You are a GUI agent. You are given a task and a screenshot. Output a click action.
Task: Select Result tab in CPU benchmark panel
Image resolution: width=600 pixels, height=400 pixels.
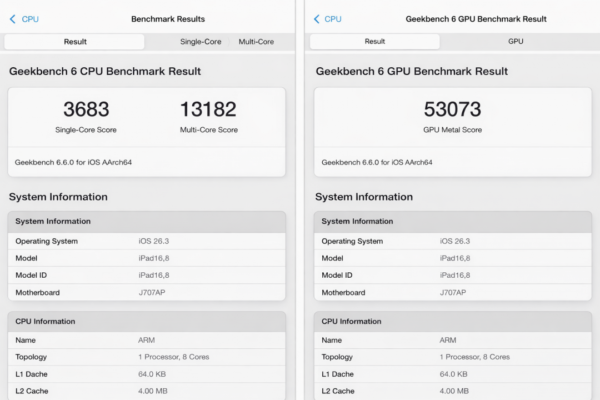pos(74,42)
